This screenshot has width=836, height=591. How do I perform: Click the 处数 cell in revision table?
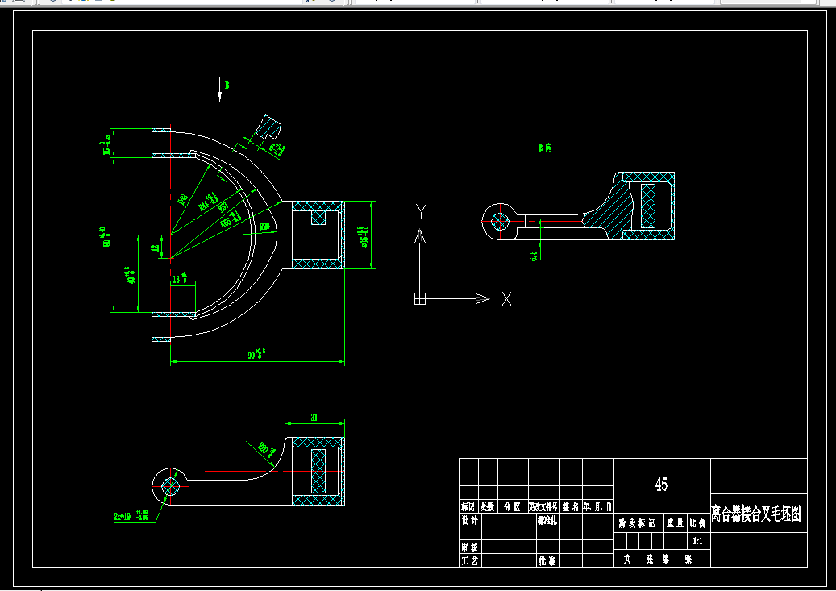point(487,506)
